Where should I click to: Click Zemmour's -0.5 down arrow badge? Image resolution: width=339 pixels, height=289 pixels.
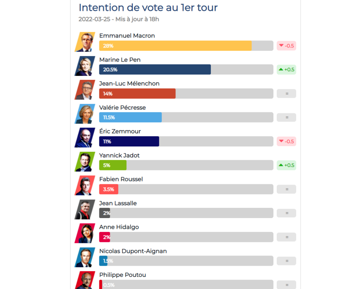(286, 142)
